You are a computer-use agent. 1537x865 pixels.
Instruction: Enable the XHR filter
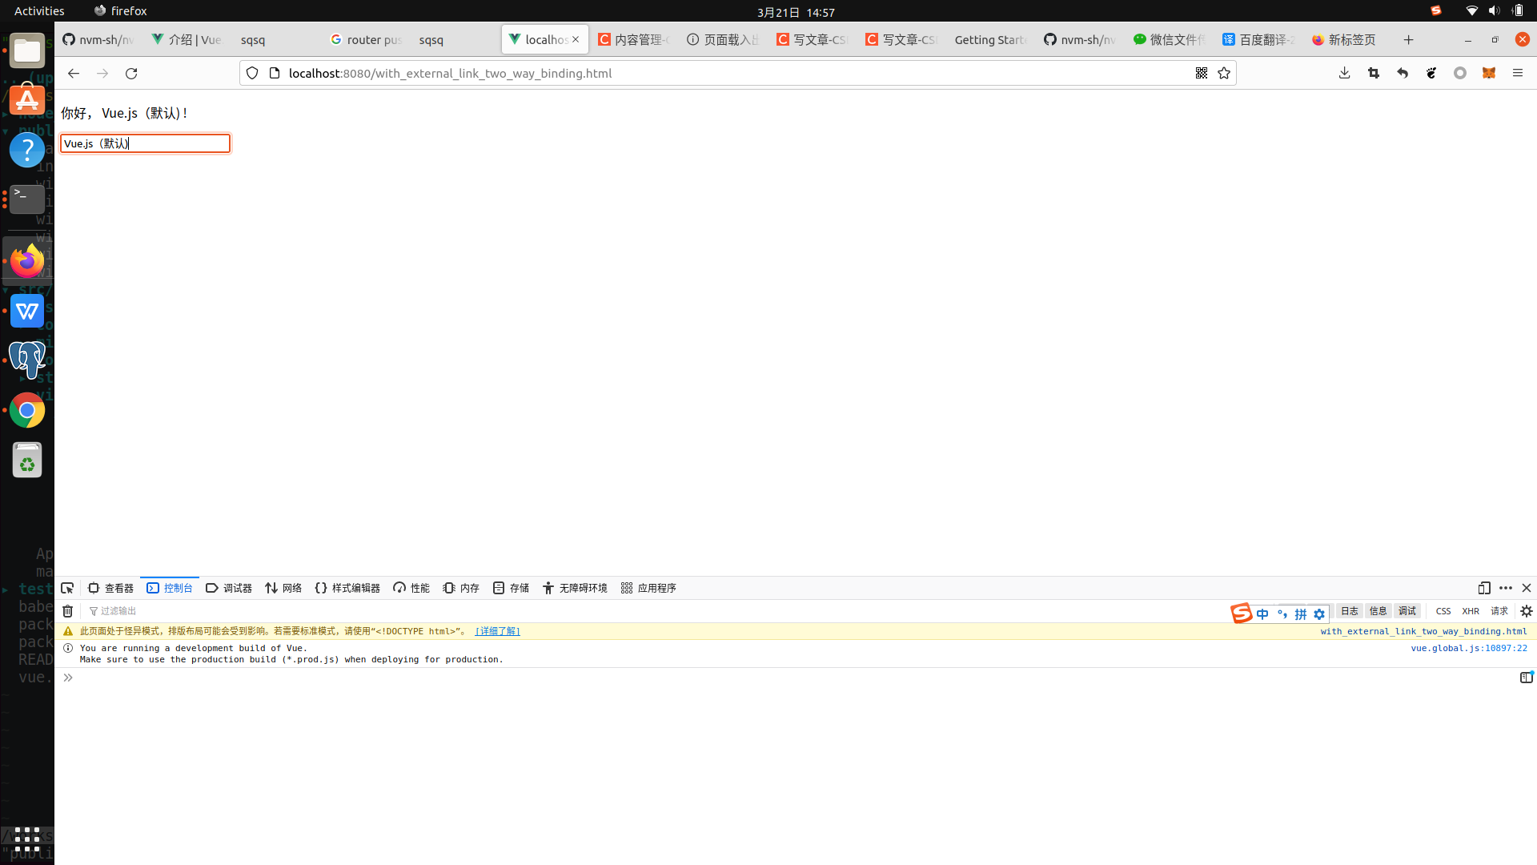[x=1471, y=611]
